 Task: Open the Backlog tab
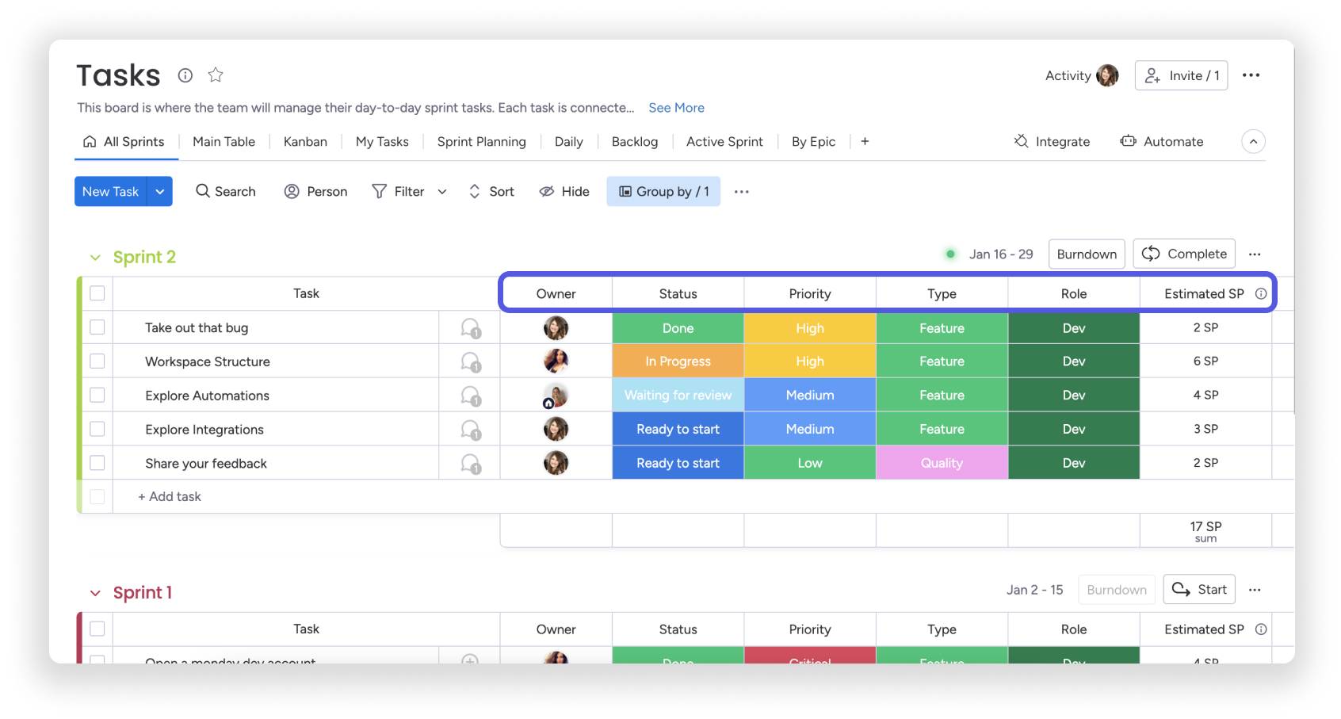click(x=634, y=141)
